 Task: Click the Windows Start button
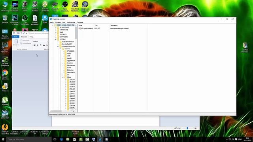point(3,139)
